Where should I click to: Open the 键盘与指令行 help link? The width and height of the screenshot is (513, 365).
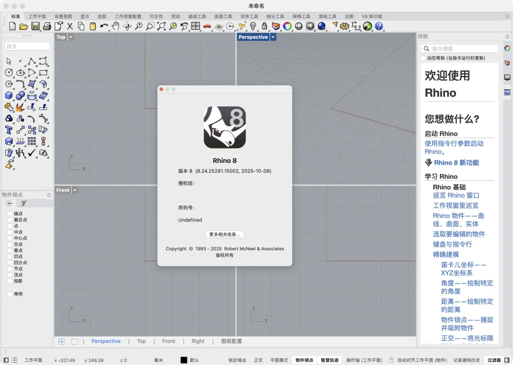click(x=452, y=244)
